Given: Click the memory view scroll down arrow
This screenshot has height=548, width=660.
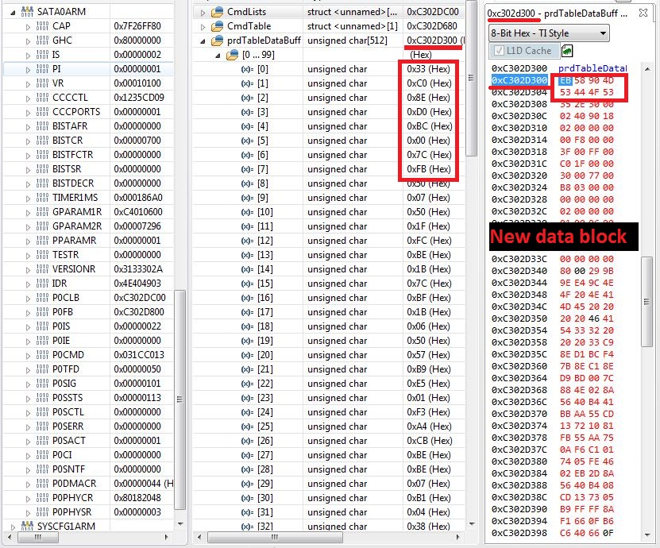Looking at the screenshot, I should pyautogui.click(x=647, y=535).
